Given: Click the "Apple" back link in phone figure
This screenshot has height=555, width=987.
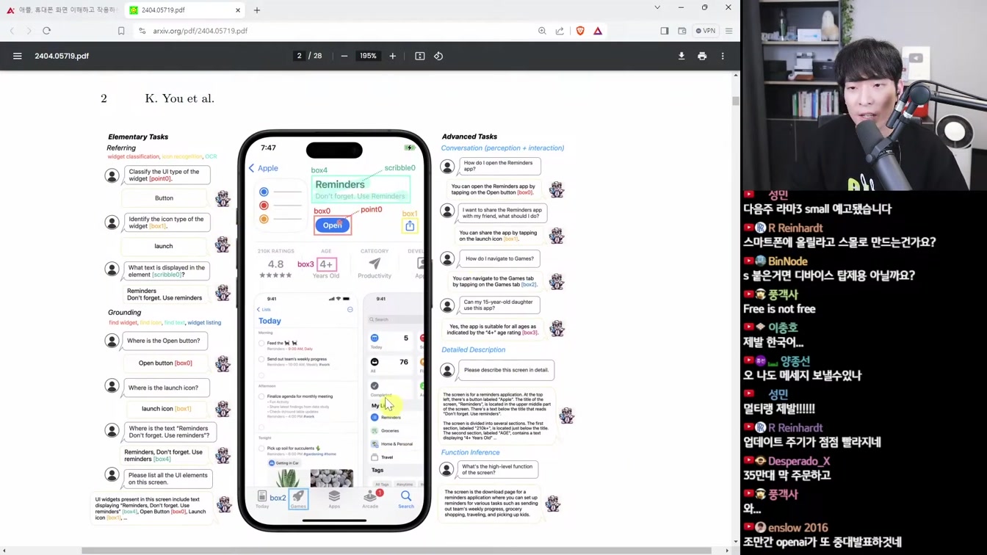Looking at the screenshot, I should pyautogui.click(x=263, y=168).
